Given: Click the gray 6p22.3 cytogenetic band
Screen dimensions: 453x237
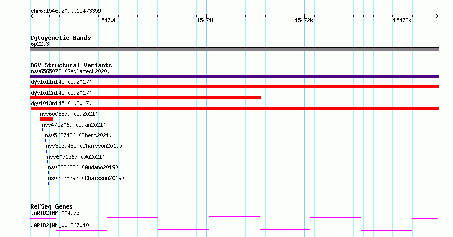Looking at the screenshot, I should point(234,49).
